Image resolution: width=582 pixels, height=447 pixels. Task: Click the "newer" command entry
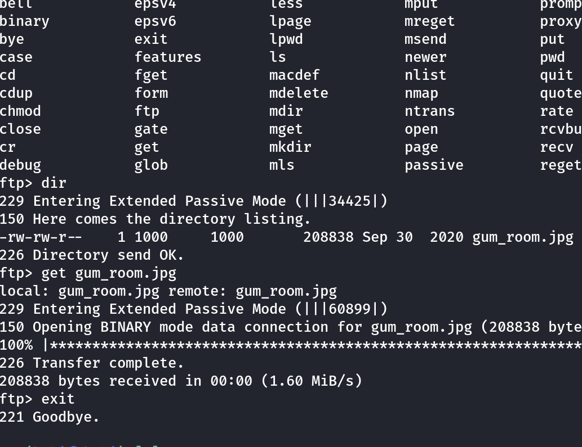coord(425,57)
